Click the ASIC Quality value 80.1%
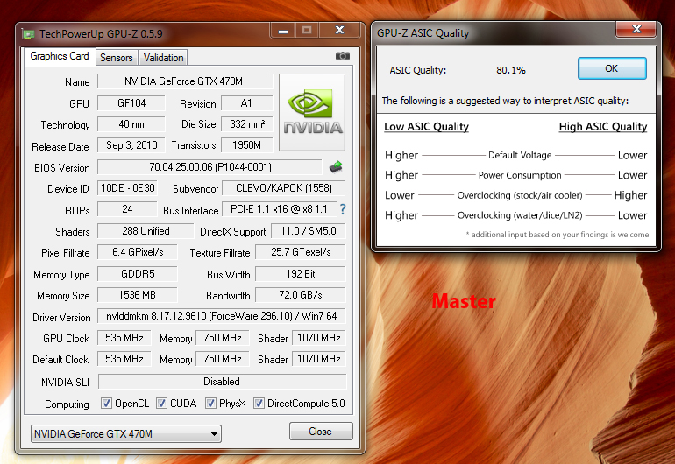Image resolution: width=675 pixels, height=464 pixels. (510, 70)
